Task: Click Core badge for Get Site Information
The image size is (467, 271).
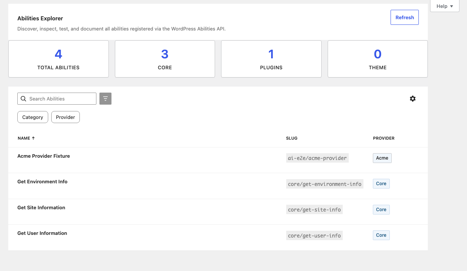Action: [x=381, y=210]
